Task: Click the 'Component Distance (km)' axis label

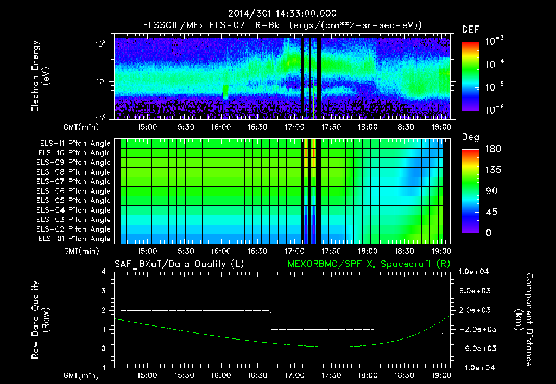Action: click(x=523, y=320)
